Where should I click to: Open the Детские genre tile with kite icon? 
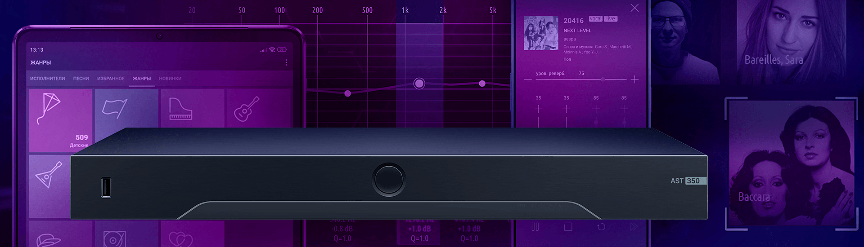point(60,120)
